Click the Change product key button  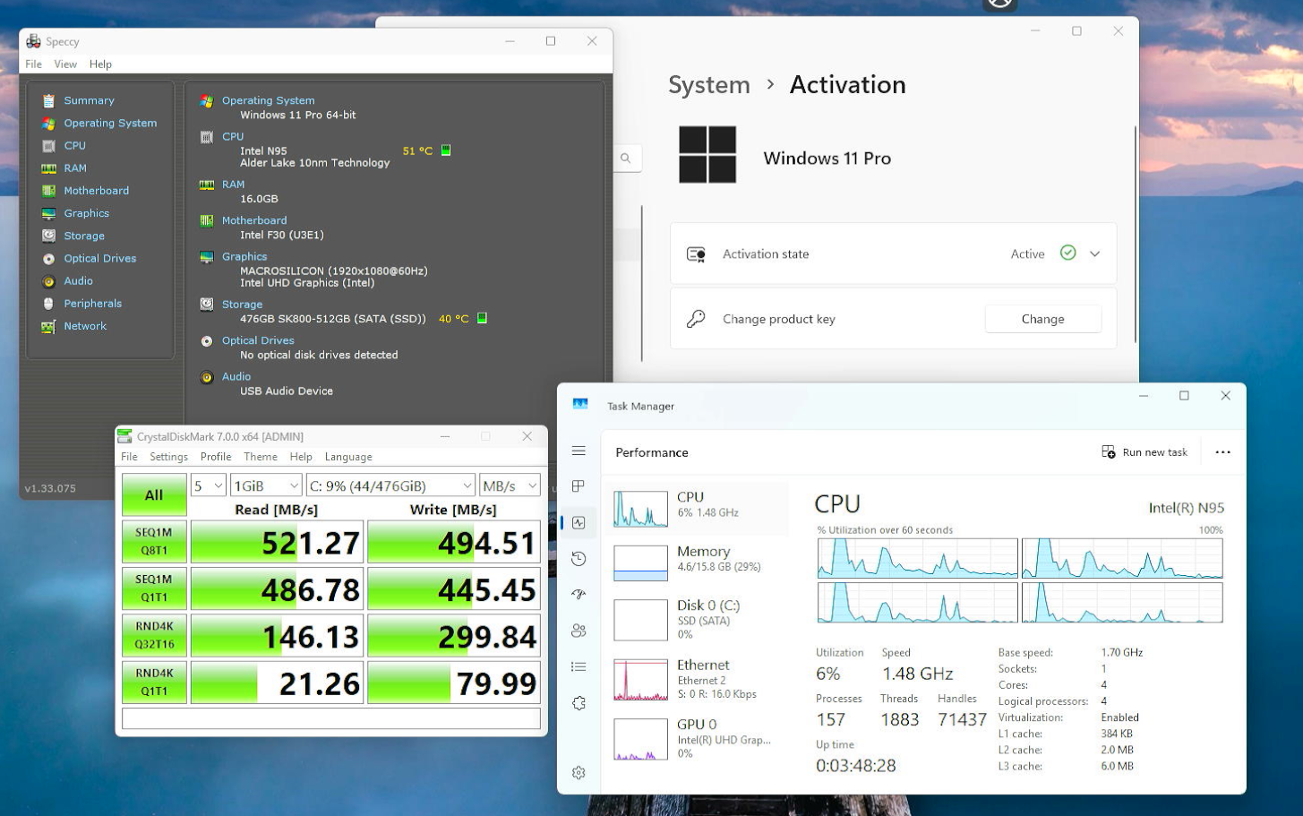1042,319
